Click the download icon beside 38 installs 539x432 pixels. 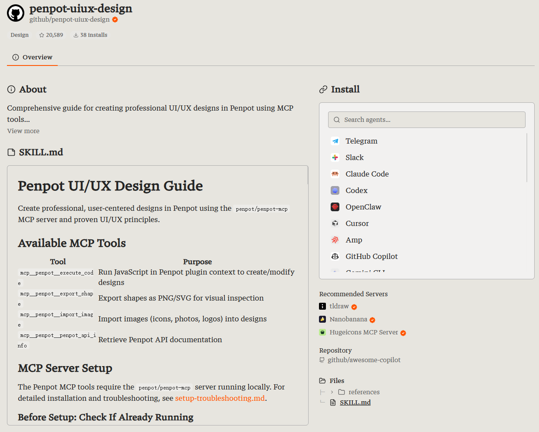76,35
